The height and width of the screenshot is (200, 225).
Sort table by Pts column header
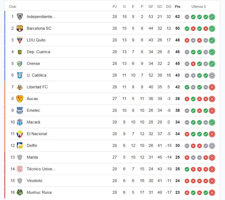(178, 7)
